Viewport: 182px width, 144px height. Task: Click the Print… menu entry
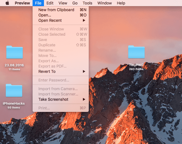44,108
